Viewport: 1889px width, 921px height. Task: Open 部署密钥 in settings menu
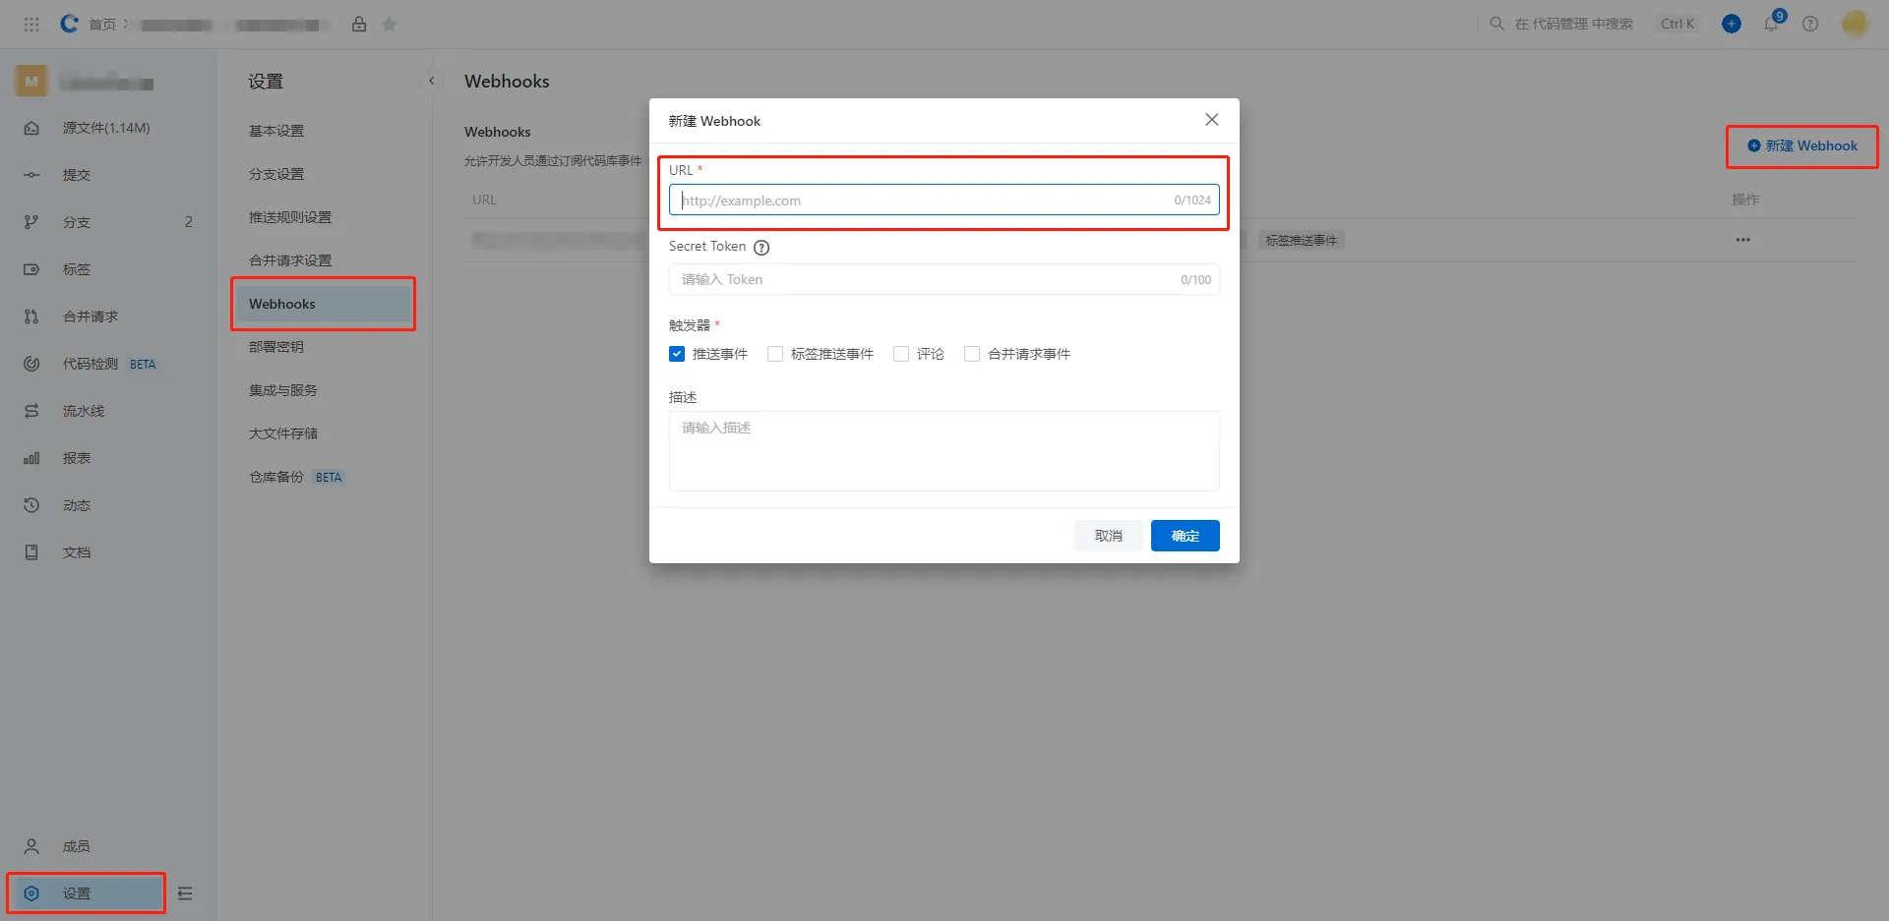click(x=276, y=347)
